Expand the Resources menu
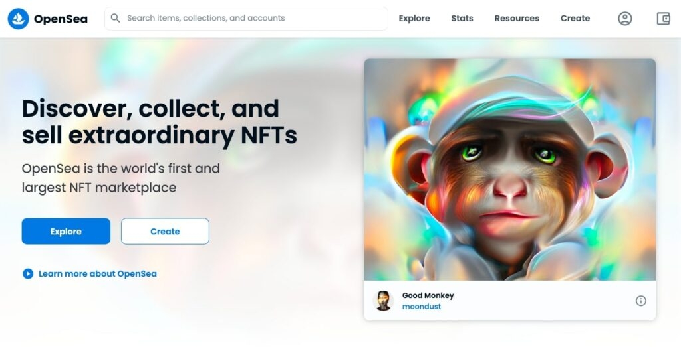The height and width of the screenshot is (347, 681). (517, 19)
